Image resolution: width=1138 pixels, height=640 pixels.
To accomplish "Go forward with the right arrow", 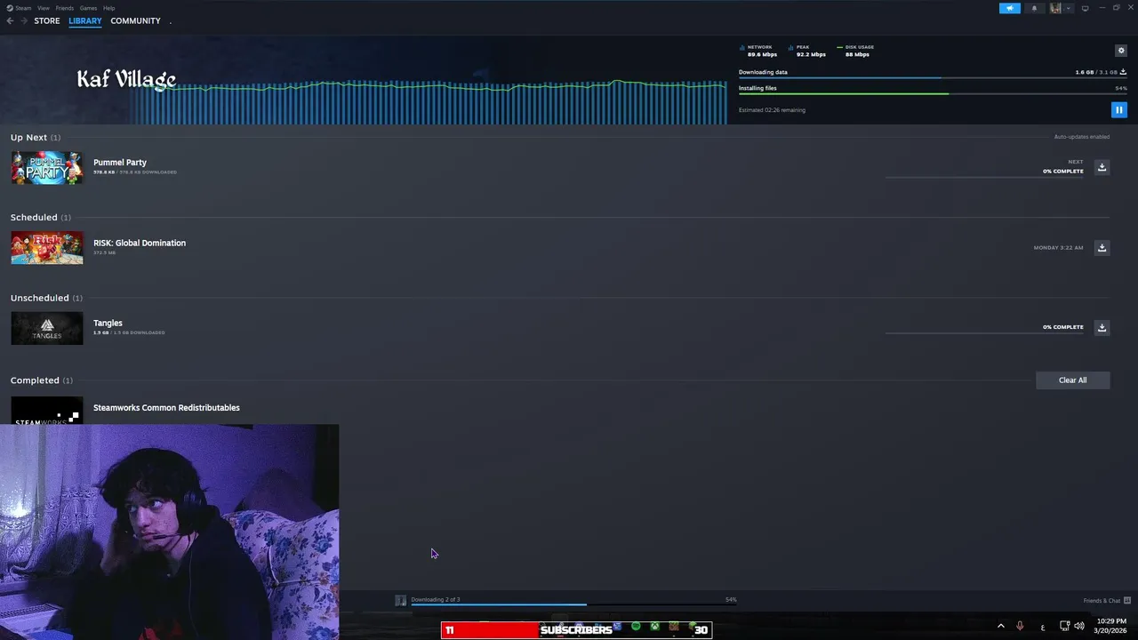I will pos(24,20).
